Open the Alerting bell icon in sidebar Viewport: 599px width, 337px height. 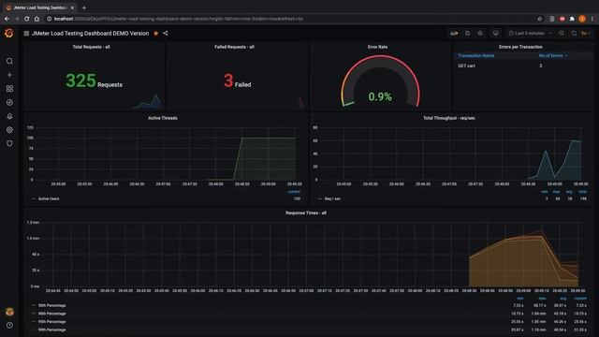pos(9,116)
